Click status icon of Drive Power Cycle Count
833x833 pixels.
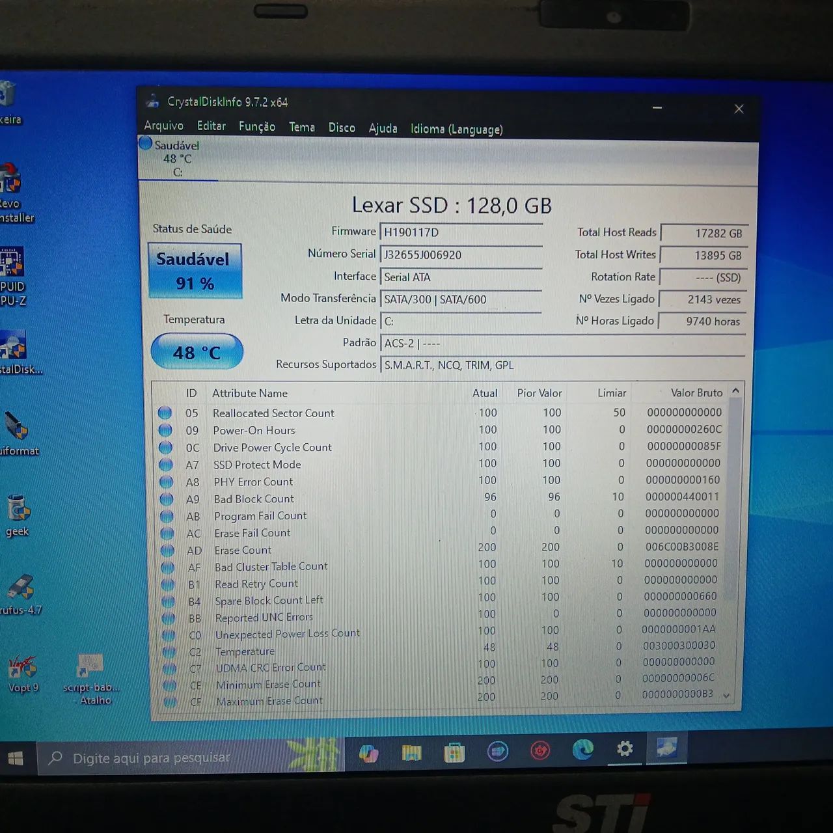(166, 447)
